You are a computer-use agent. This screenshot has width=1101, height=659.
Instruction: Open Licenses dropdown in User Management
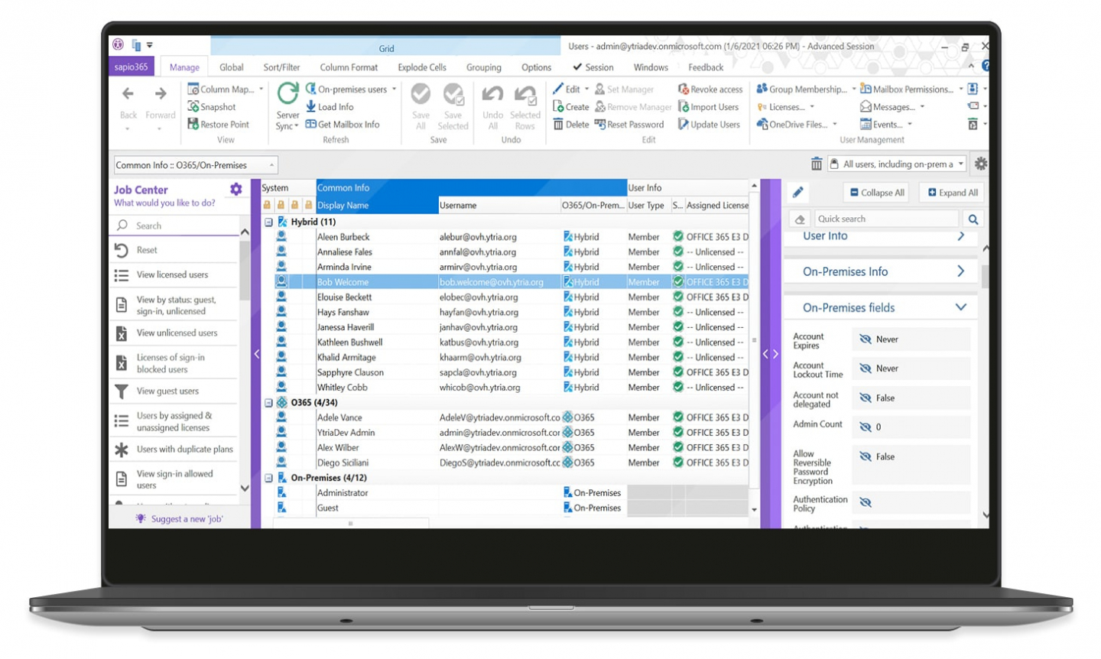[785, 107]
